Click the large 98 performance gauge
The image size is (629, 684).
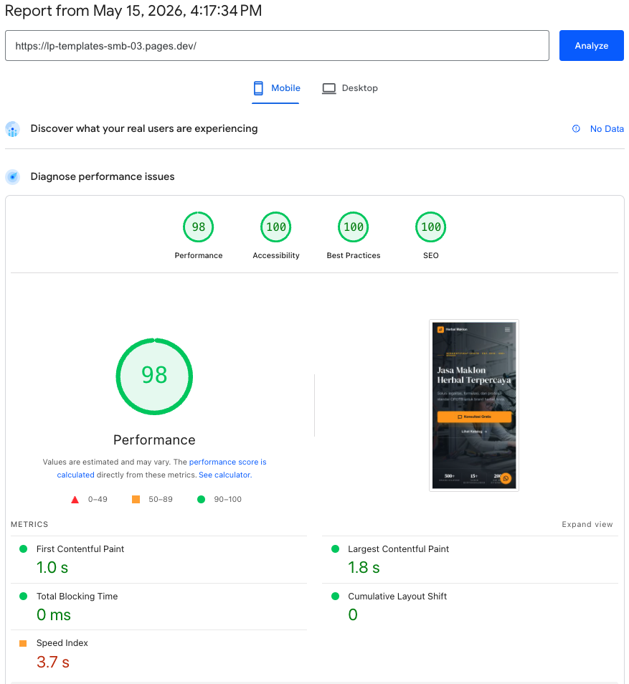click(x=154, y=376)
